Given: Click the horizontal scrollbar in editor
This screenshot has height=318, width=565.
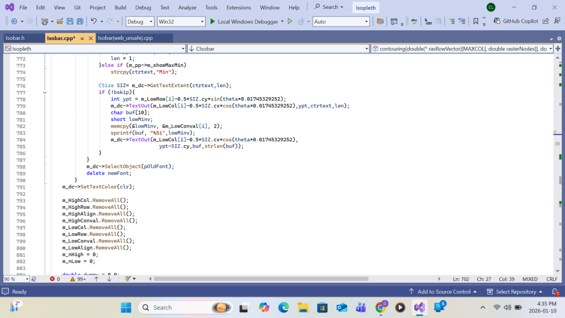Looking at the screenshot, I should point(259,279).
